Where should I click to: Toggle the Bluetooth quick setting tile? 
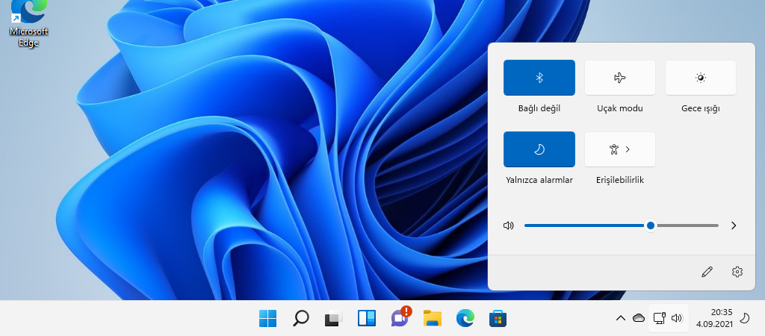tap(539, 78)
